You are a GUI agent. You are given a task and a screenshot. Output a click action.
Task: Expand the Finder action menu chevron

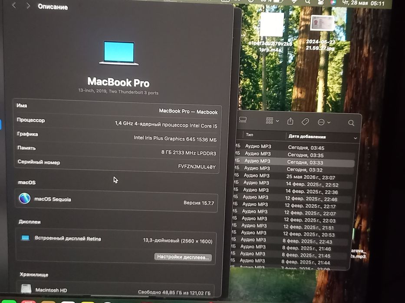coord(329,122)
